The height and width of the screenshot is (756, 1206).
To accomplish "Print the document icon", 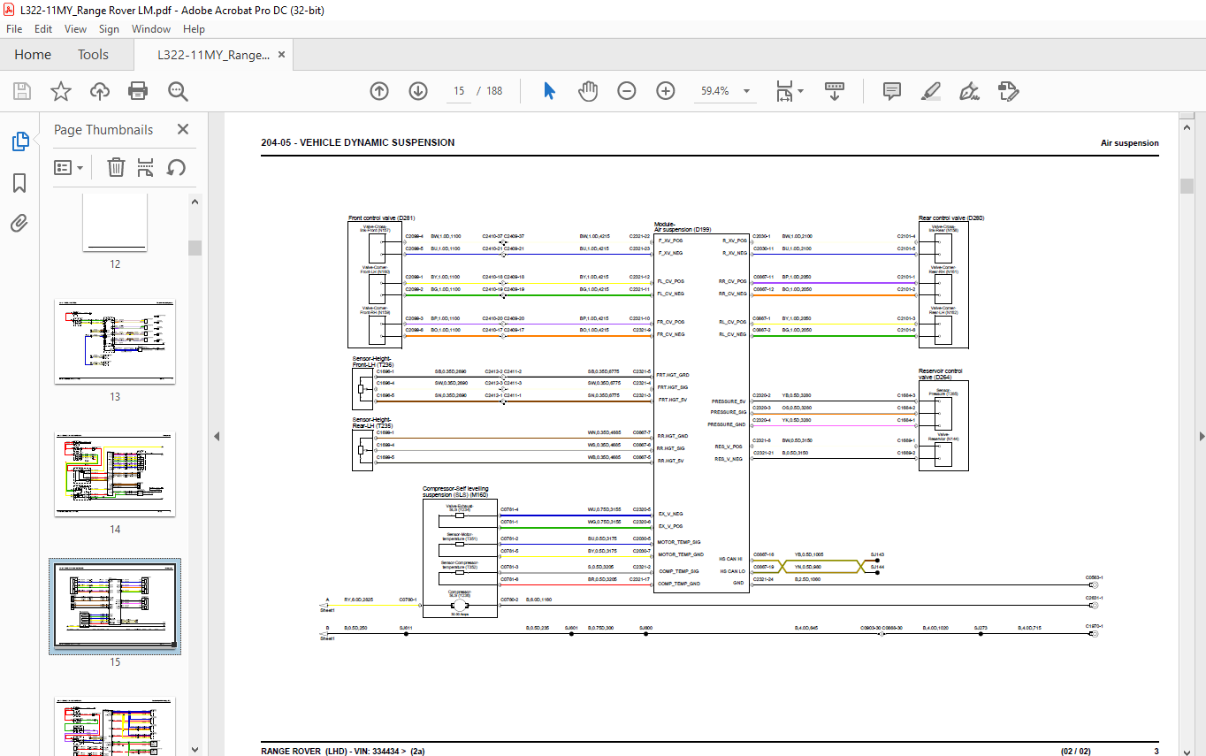I will [x=138, y=91].
